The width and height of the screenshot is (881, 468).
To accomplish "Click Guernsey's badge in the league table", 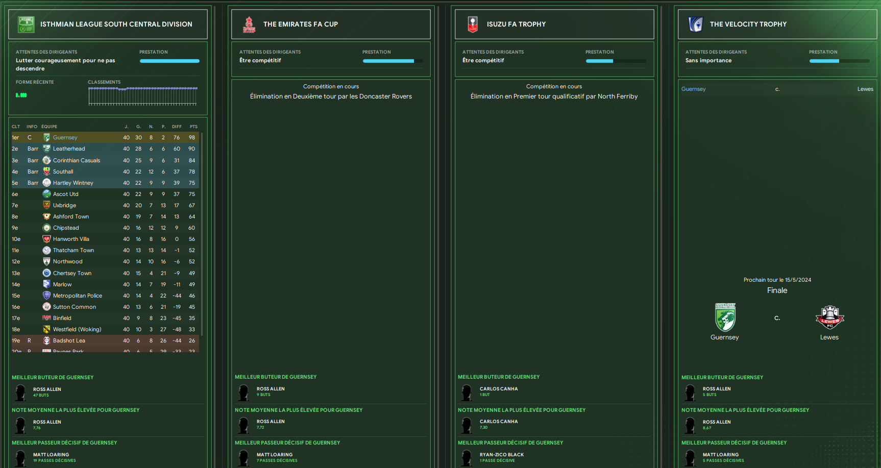I will [46, 137].
